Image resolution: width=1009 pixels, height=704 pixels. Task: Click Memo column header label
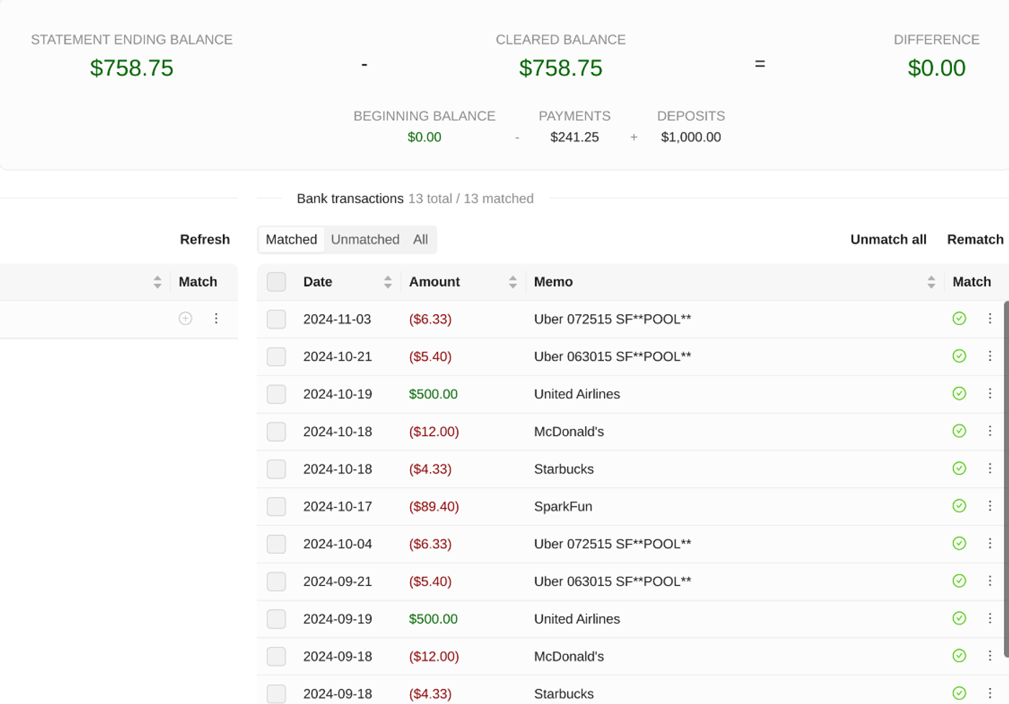(554, 282)
